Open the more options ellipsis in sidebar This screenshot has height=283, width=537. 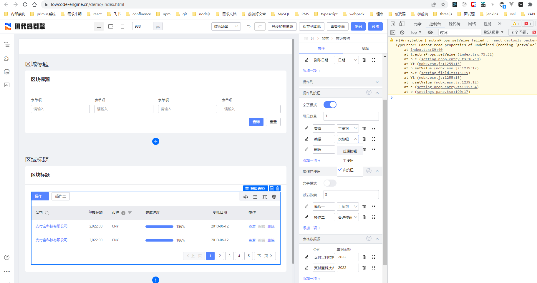tap(7, 271)
